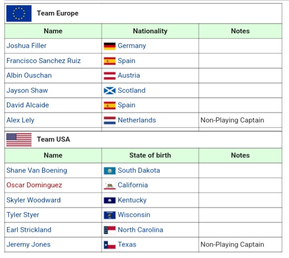Click the Team Europe Nationality column header
Screen dimensions: 289x258
click(x=150, y=31)
